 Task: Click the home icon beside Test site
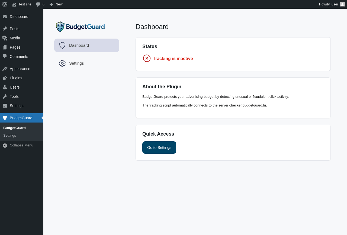click(x=14, y=4)
